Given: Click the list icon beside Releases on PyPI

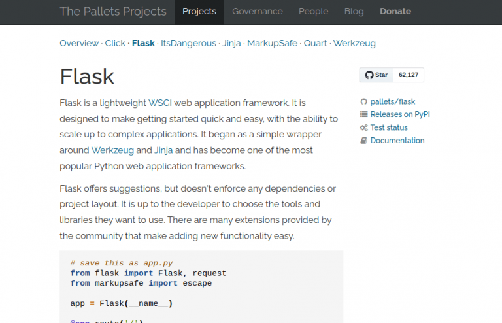Looking at the screenshot, I should (x=363, y=114).
